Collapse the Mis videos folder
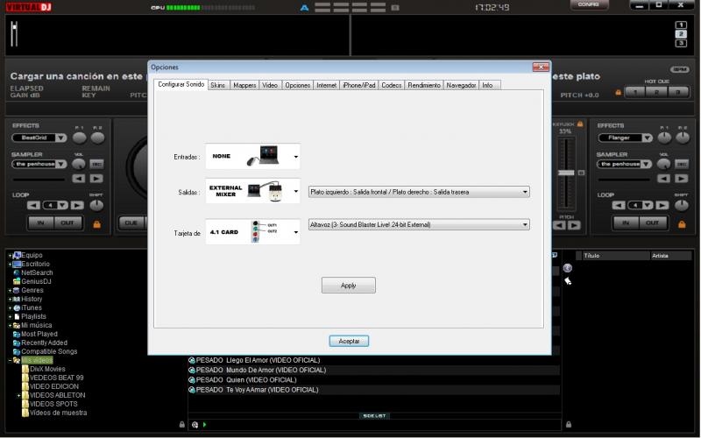 click(10, 360)
